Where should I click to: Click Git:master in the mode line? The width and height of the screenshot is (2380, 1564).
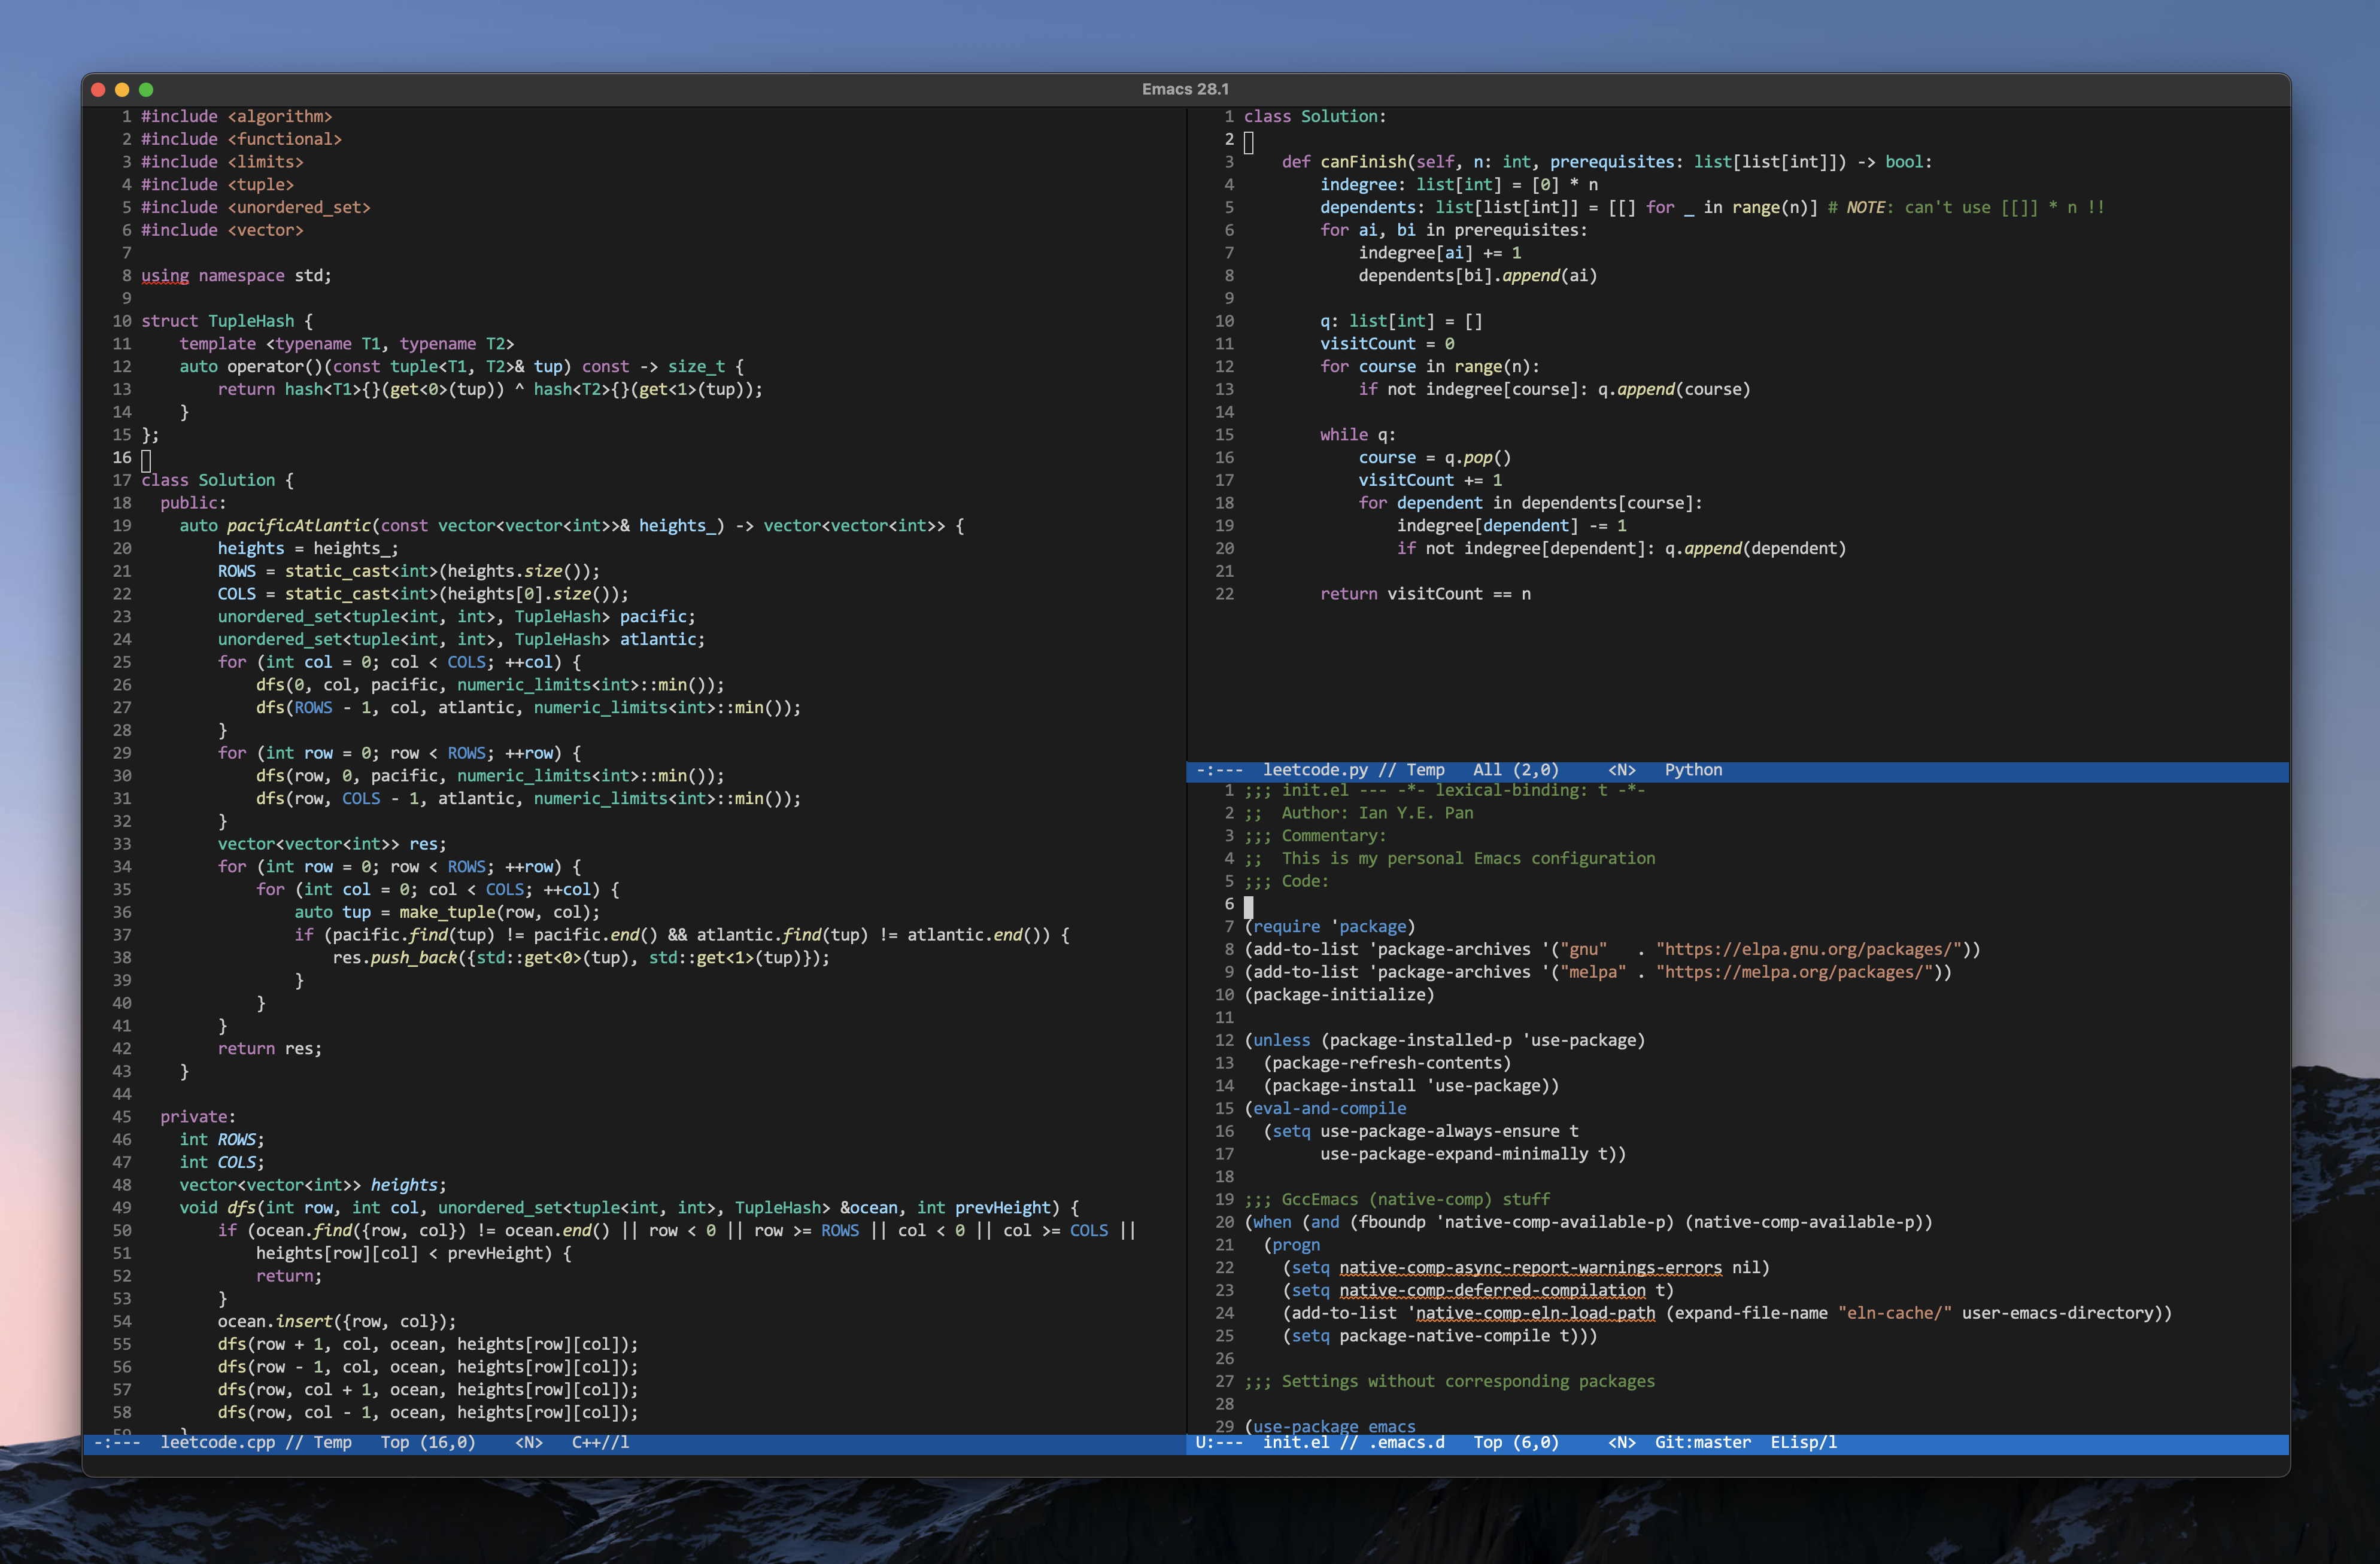1702,1442
